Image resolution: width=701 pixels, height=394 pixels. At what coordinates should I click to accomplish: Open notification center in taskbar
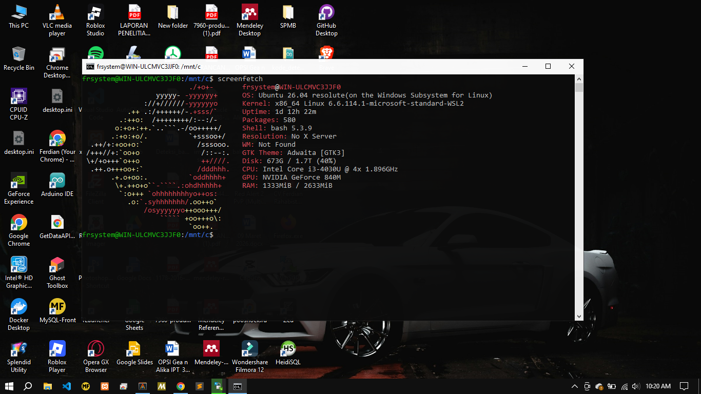click(x=684, y=386)
